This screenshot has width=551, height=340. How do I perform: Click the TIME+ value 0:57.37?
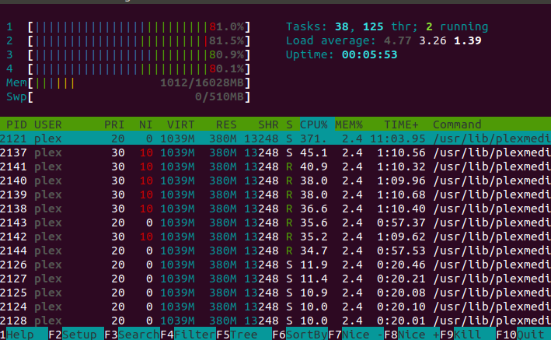[x=401, y=223]
